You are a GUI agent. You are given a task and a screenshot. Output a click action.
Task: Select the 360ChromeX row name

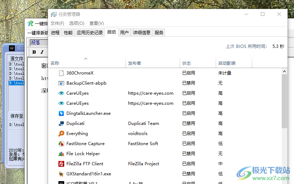pyautogui.click(x=80, y=73)
